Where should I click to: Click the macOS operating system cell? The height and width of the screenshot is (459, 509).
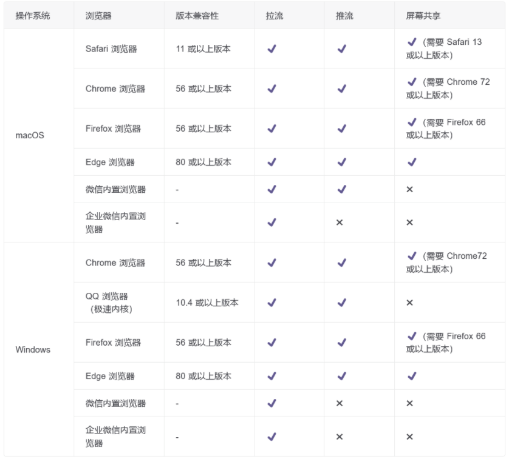coord(30,135)
